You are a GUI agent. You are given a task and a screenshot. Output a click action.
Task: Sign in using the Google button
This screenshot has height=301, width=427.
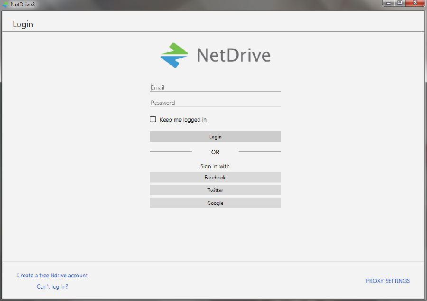pos(215,203)
